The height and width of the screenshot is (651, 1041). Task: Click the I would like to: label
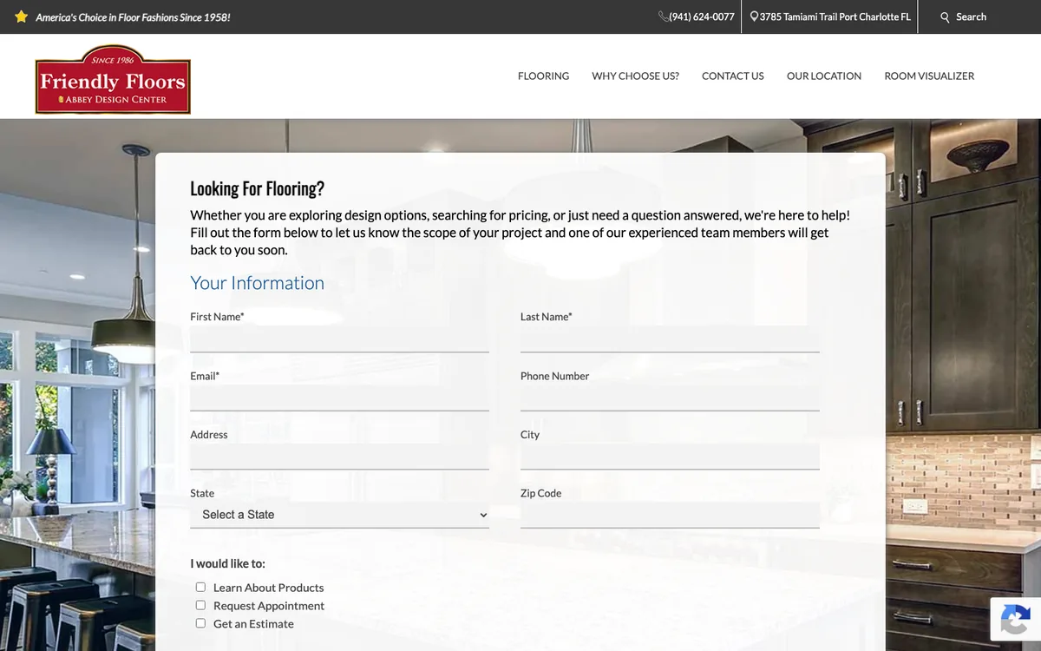click(x=227, y=563)
